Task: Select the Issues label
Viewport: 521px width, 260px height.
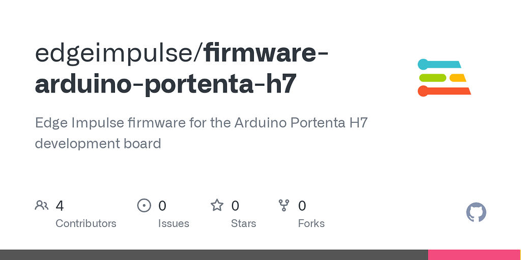Action: [173, 223]
